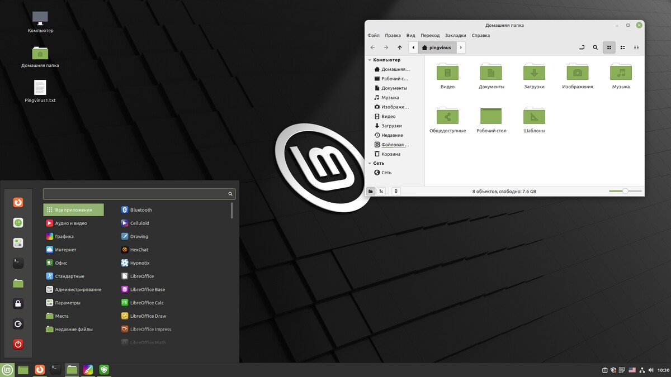This screenshot has width=671, height=377.
Task: Select the Pingvinus1.txt file on the desktop
Action: (x=40, y=92)
